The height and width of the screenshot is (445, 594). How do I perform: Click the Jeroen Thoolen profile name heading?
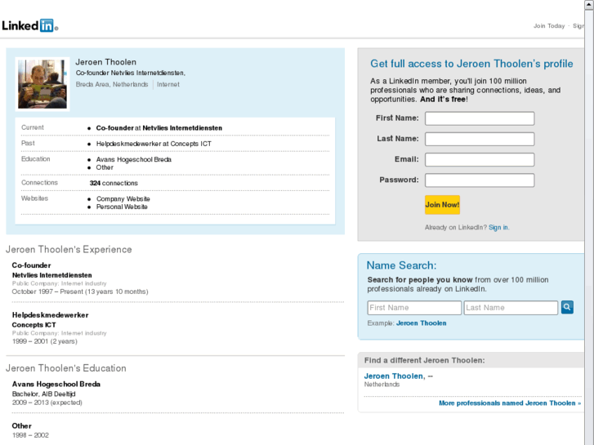105,62
